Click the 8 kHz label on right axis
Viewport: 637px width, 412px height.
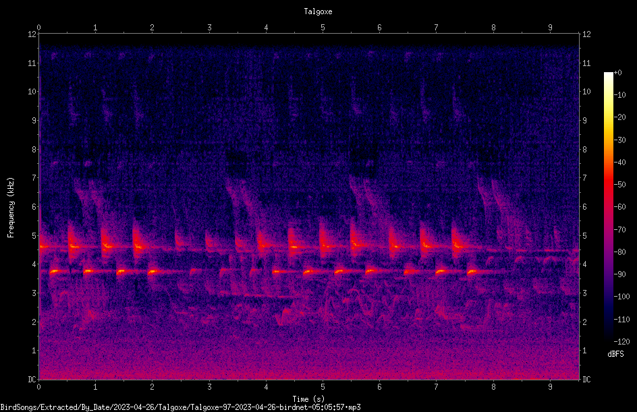click(584, 149)
